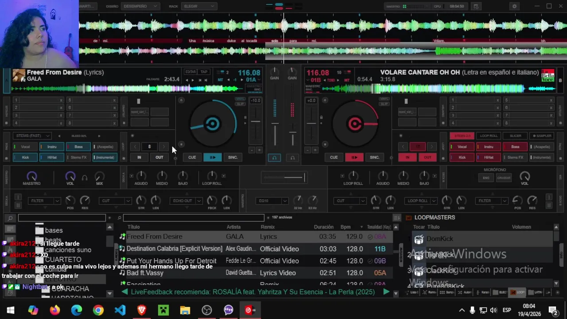This screenshot has height=319, width=567.
Task: Click left deck pitch minus button
Action: click(x=252, y=150)
